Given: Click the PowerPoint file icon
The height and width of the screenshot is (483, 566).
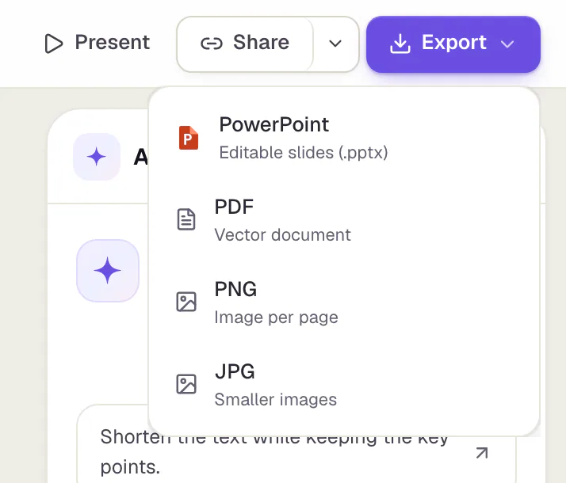Looking at the screenshot, I should tap(189, 138).
